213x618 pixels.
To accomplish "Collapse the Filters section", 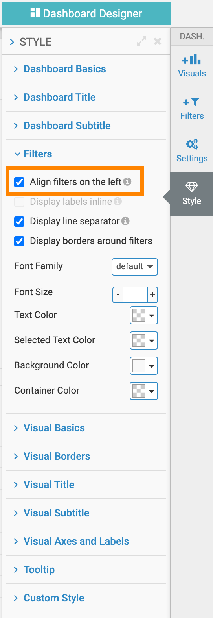I will point(38,154).
